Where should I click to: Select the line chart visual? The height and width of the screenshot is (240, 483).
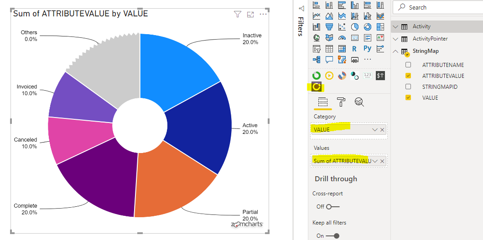point(317,16)
